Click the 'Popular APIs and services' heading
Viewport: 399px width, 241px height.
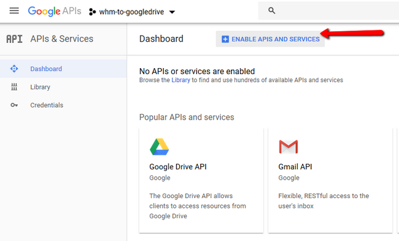click(x=187, y=117)
